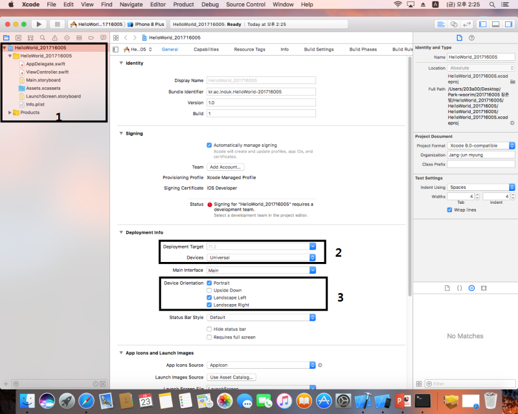Switch to the Info tab
The width and height of the screenshot is (518, 414).
[284, 50]
